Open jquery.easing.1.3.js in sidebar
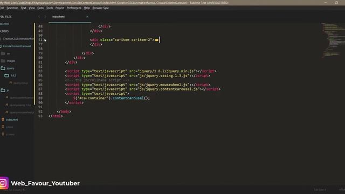 tap(20, 105)
